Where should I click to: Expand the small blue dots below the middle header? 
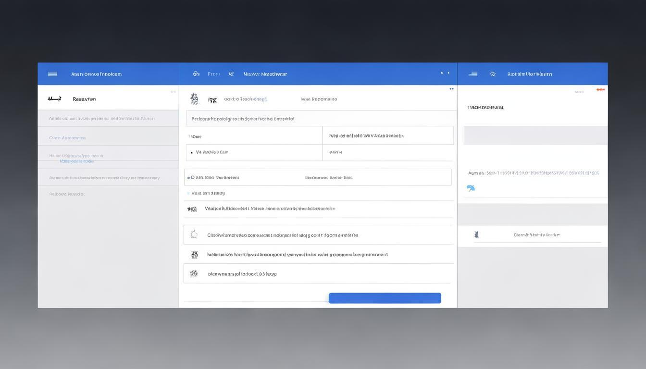(451, 89)
